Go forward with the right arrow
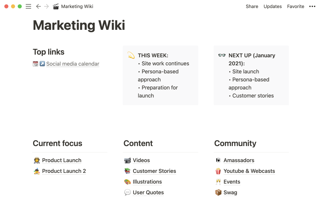 pyautogui.click(x=46, y=6)
